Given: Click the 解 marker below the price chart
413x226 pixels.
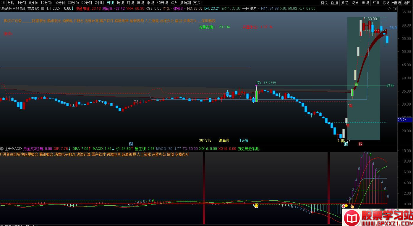Looking at the screenshot, I should 346,144.
